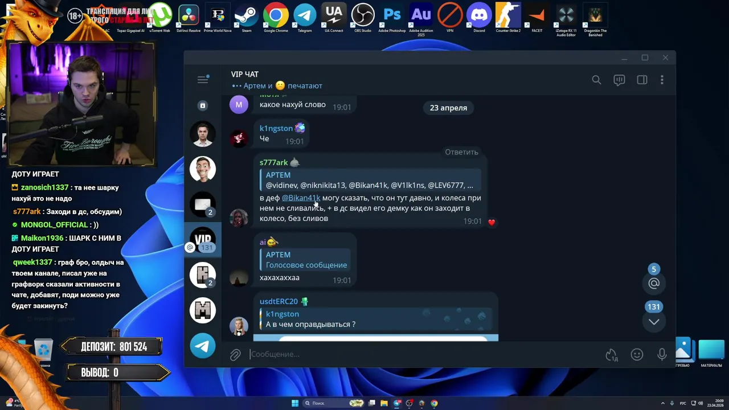The height and width of the screenshot is (410, 729).
Task: Go to quoted АРТЕМ reply in s777ark's message
Action: pyautogui.click(x=370, y=180)
